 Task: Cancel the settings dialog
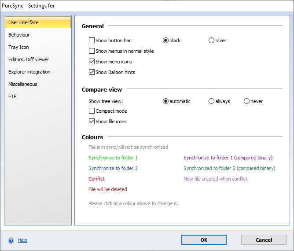pyautogui.click(x=264, y=240)
